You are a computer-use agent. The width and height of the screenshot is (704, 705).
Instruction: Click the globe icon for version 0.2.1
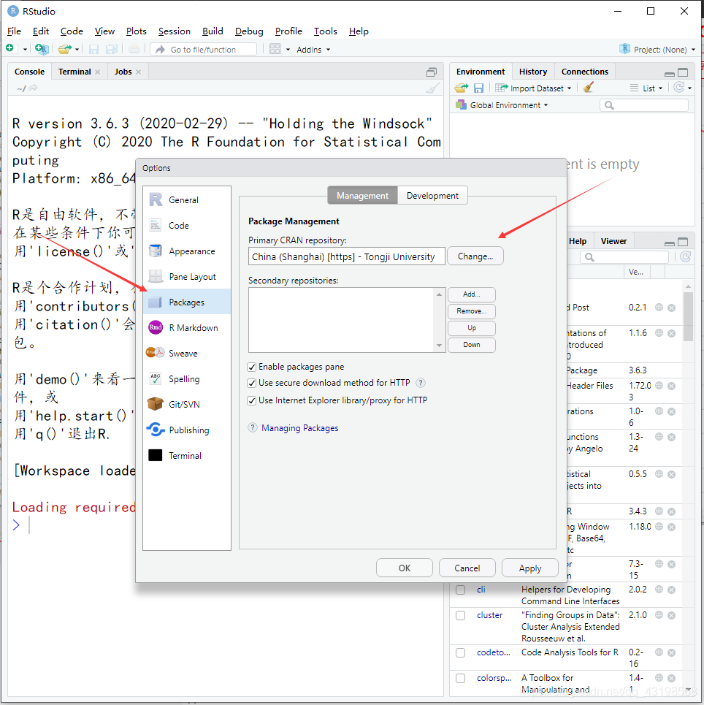(x=659, y=308)
